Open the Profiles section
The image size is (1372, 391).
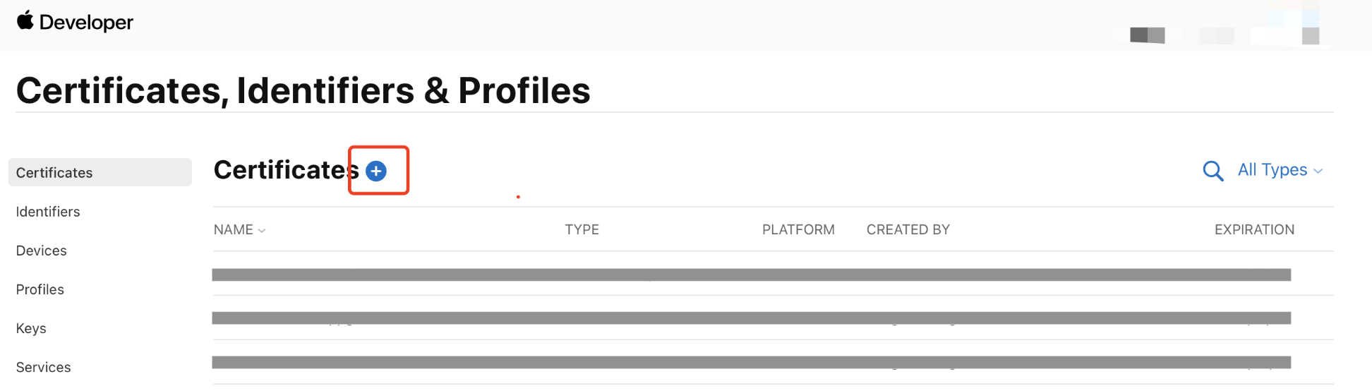pyautogui.click(x=40, y=289)
